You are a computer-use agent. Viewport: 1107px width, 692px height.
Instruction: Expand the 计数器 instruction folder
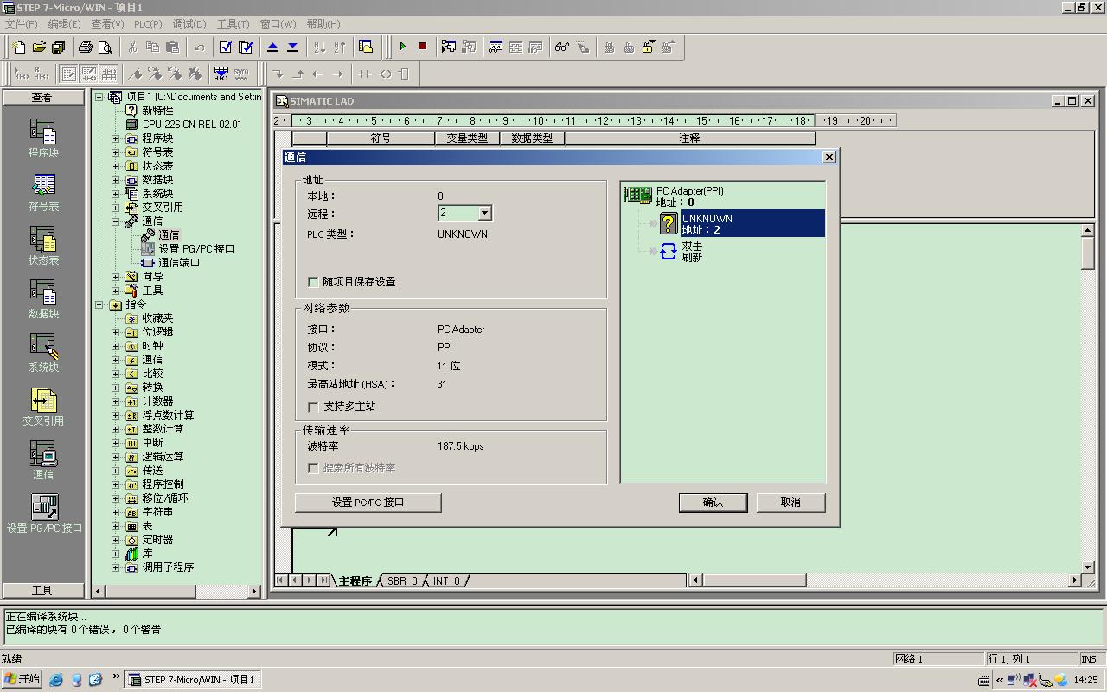click(x=116, y=401)
